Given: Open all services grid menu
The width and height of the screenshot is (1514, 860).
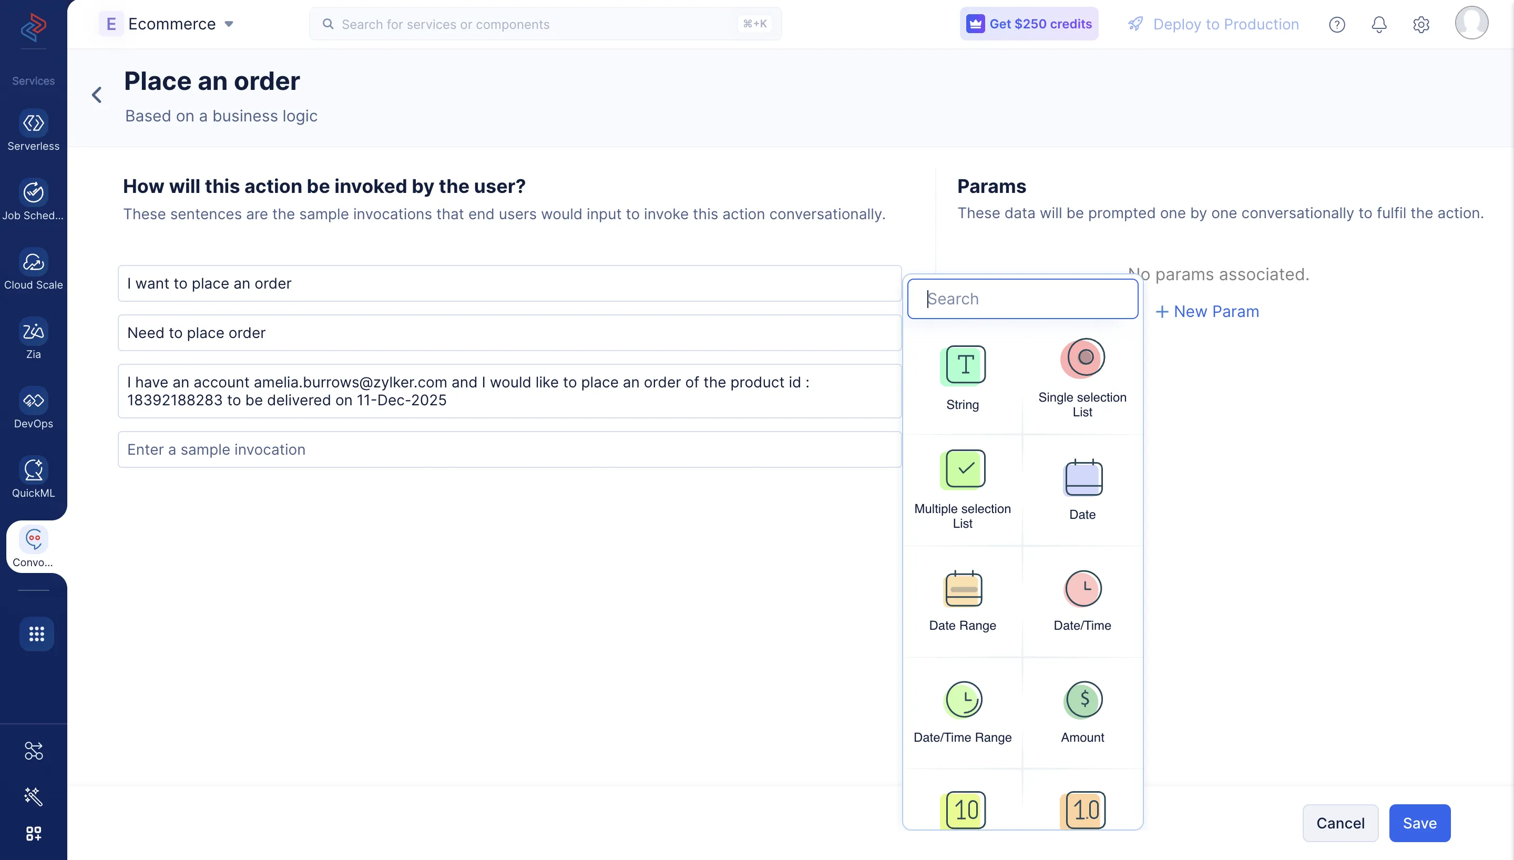Looking at the screenshot, I should [x=37, y=634].
